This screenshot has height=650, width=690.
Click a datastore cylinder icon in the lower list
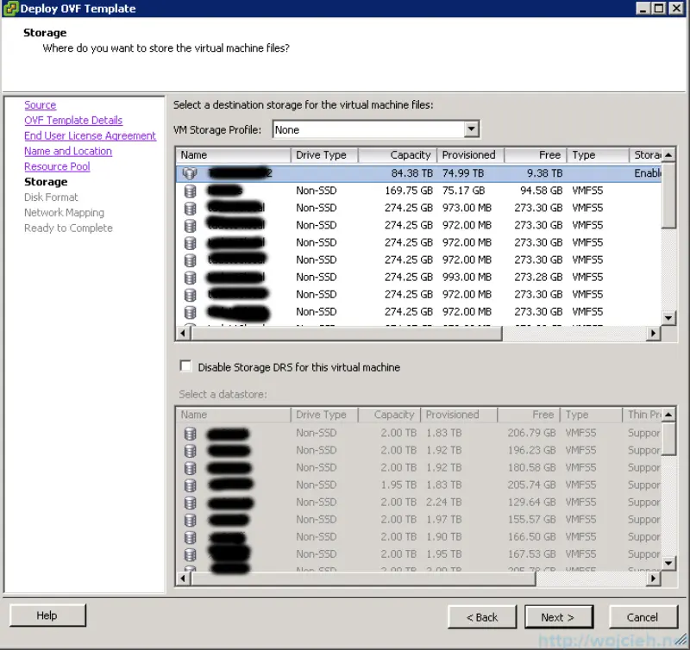coord(191,433)
